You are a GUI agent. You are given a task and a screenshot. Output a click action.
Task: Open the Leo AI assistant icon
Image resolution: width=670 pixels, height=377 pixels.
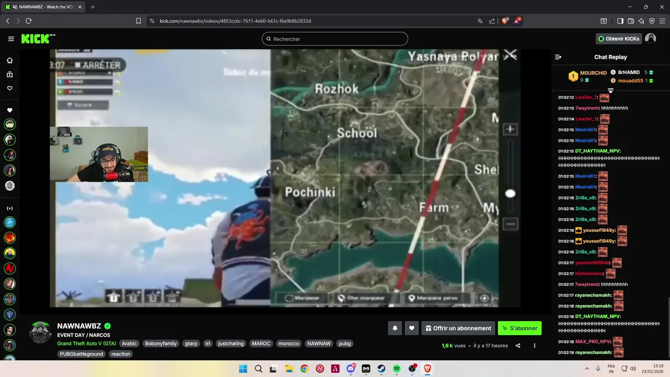click(x=641, y=21)
